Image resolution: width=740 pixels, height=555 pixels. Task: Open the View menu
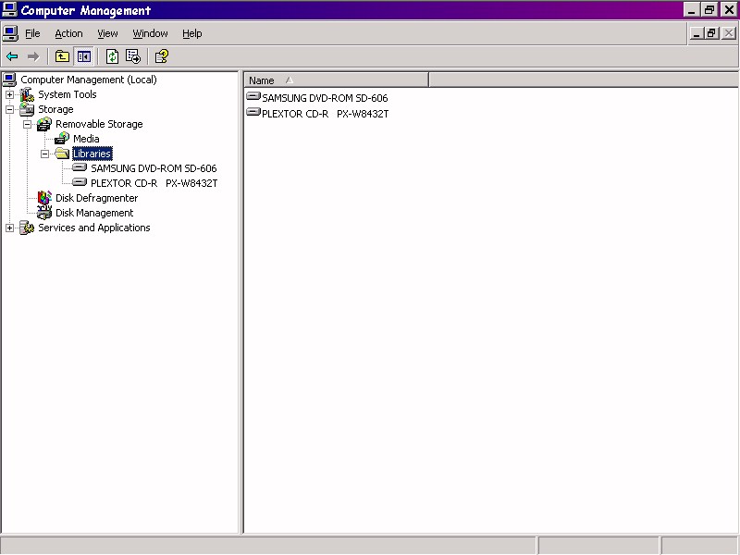[x=107, y=33]
